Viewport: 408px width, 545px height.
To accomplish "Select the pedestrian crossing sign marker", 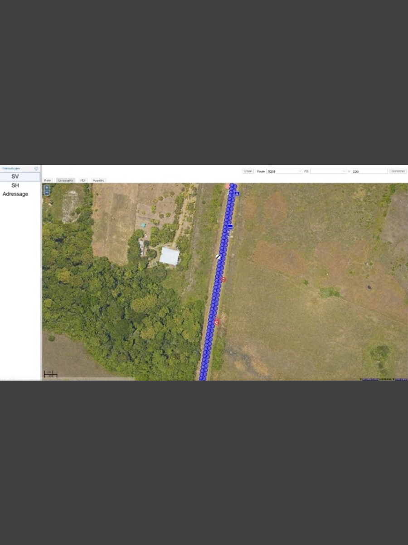I will [x=236, y=194].
